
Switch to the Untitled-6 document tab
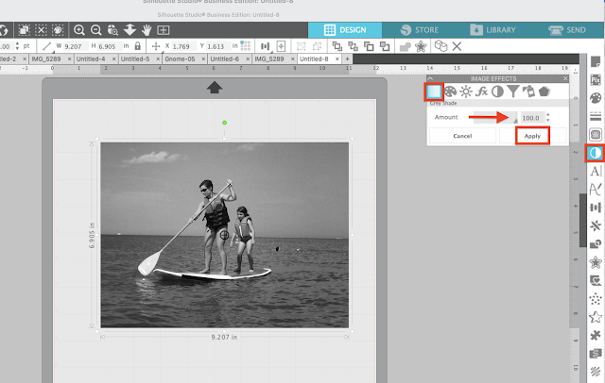tap(225, 58)
